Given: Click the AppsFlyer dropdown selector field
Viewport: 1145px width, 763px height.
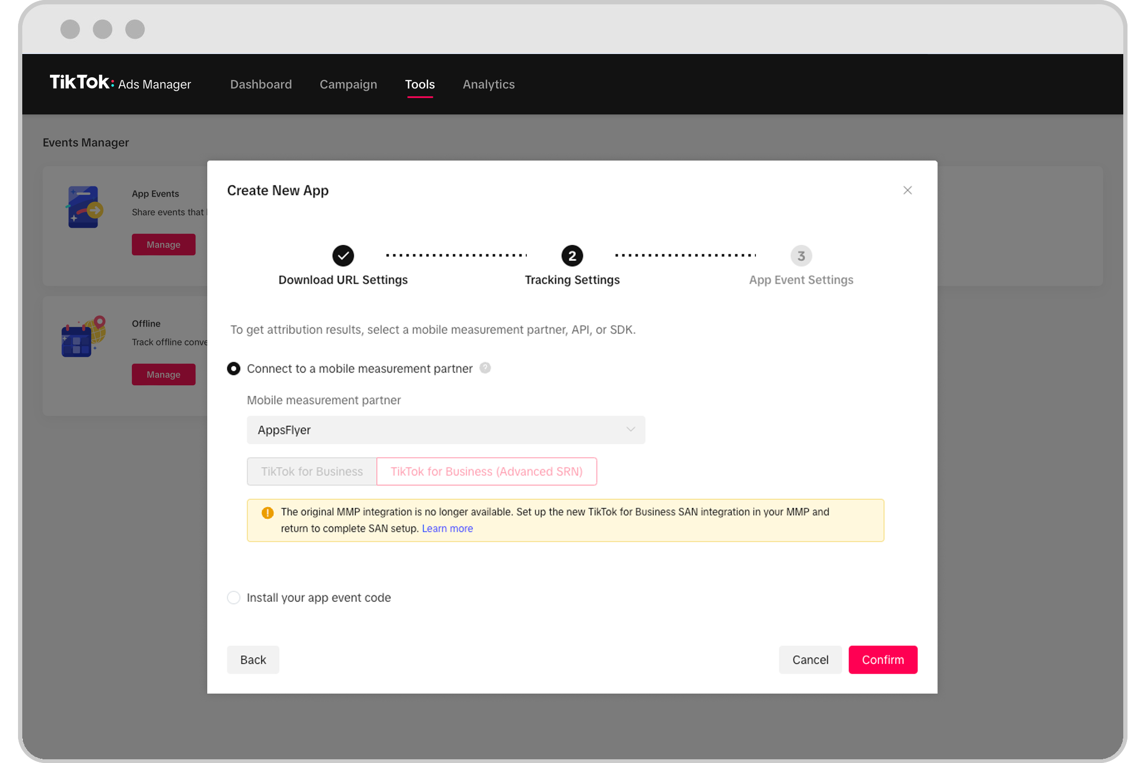Looking at the screenshot, I should tap(446, 429).
